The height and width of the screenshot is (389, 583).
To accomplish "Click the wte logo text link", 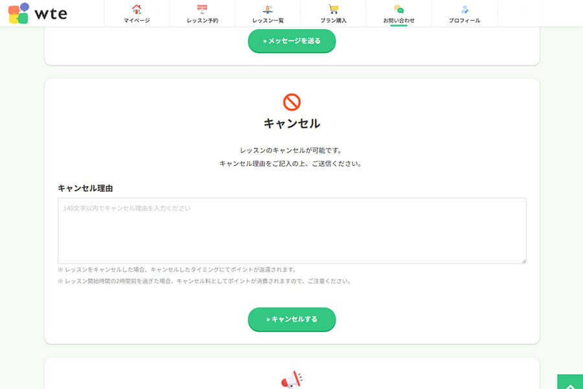I will (x=51, y=13).
